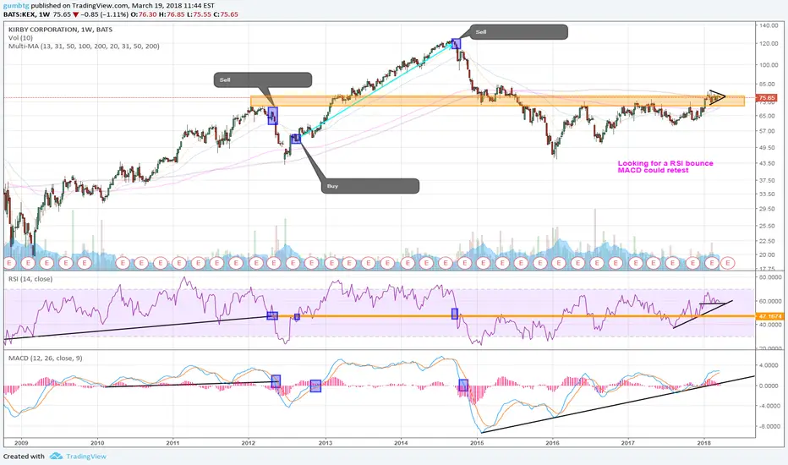
Task: Click the 20.00 price axis value
Action: point(768,254)
